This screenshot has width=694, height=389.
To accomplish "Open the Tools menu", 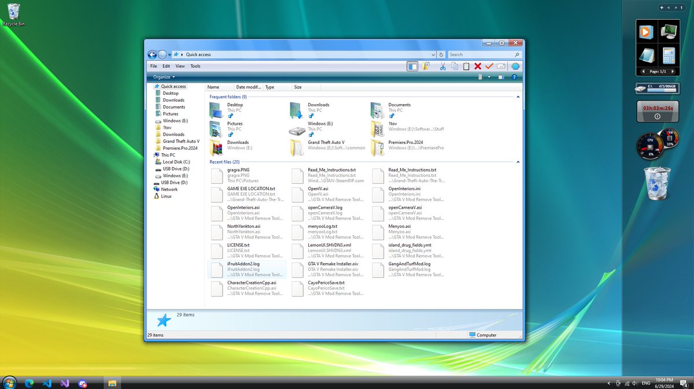I will point(195,66).
